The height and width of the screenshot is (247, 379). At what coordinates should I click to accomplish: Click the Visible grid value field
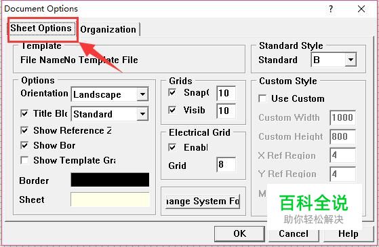(226, 111)
